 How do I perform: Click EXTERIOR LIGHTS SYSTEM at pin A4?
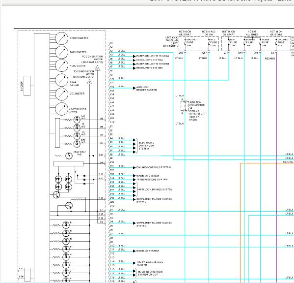click(153, 56)
